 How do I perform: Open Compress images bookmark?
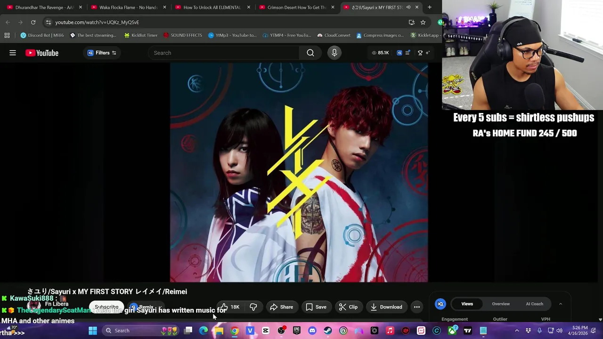380,35
